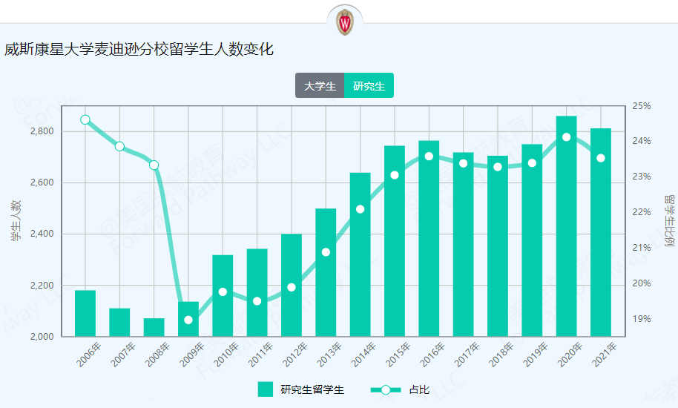Image resolution: width=678 pixels, height=408 pixels.
Task: Click the 2008年 percentage line point
Action: (x=154, y=165)
